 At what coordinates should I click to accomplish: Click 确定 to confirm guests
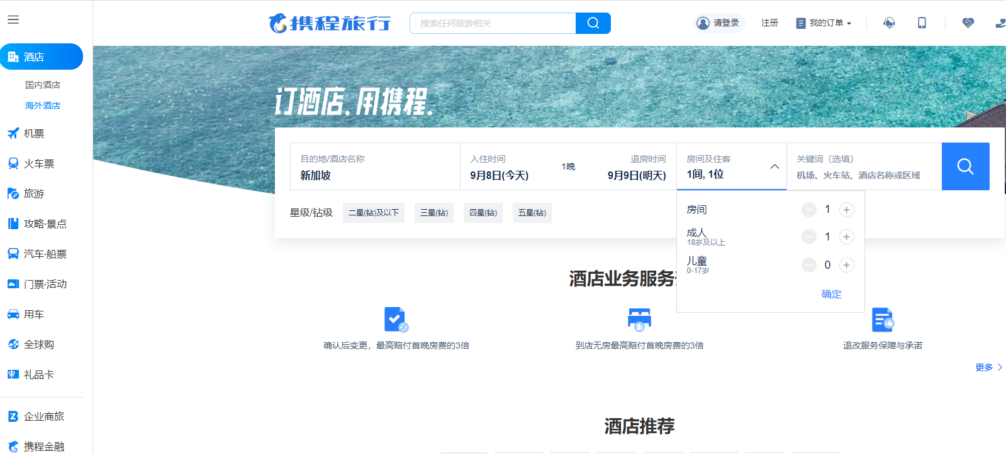coord(831,294)
